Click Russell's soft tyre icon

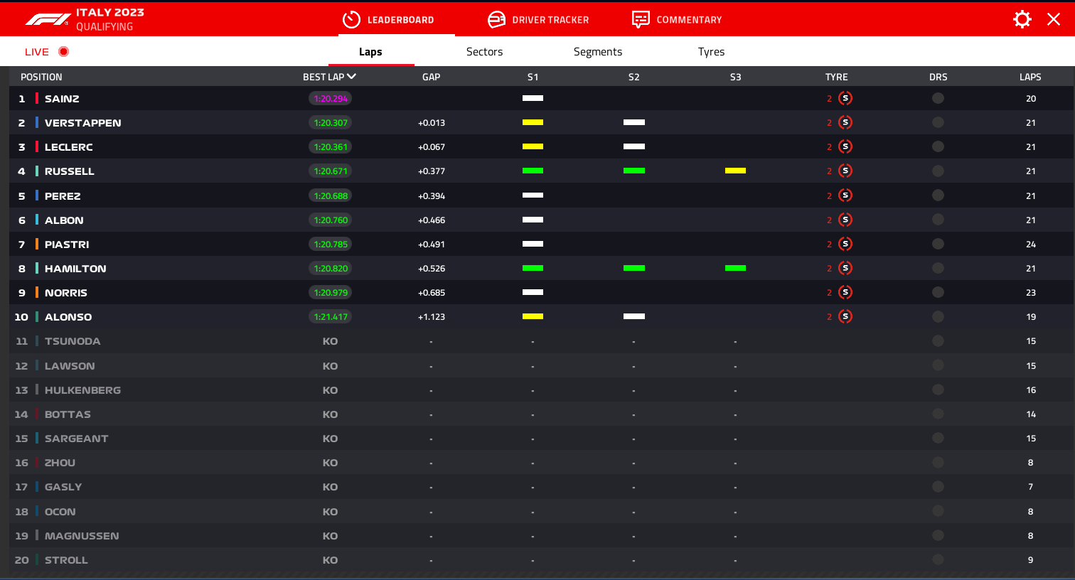pos(845,171)
